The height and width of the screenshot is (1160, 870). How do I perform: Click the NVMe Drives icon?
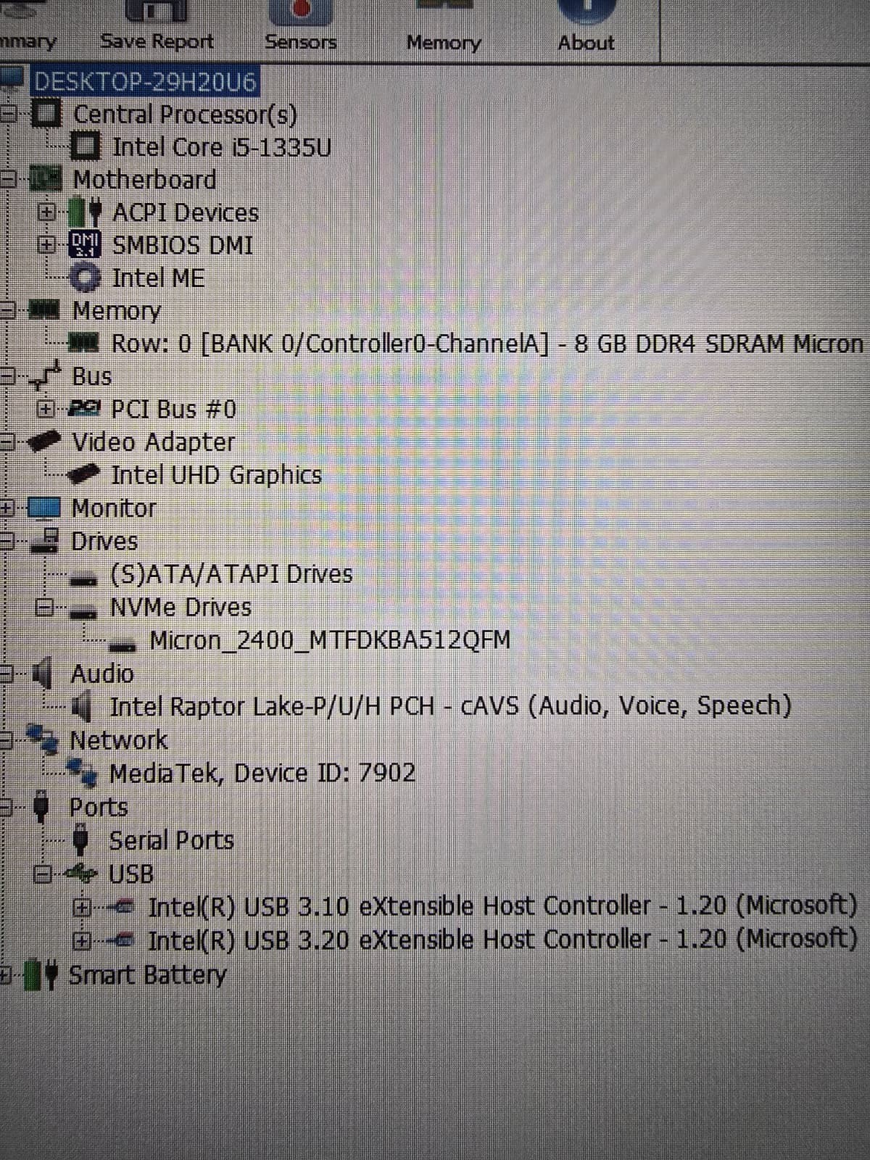coord(83,610)
